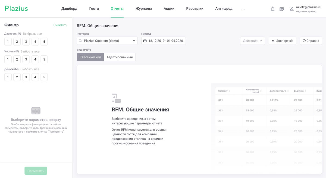Viewport: 326px width, 178px height.
Task: Open the Антифрод tab
Action: click(224, 9)
